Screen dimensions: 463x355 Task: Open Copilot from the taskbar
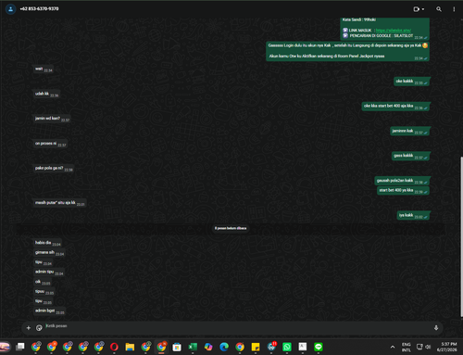pos(208,347)
